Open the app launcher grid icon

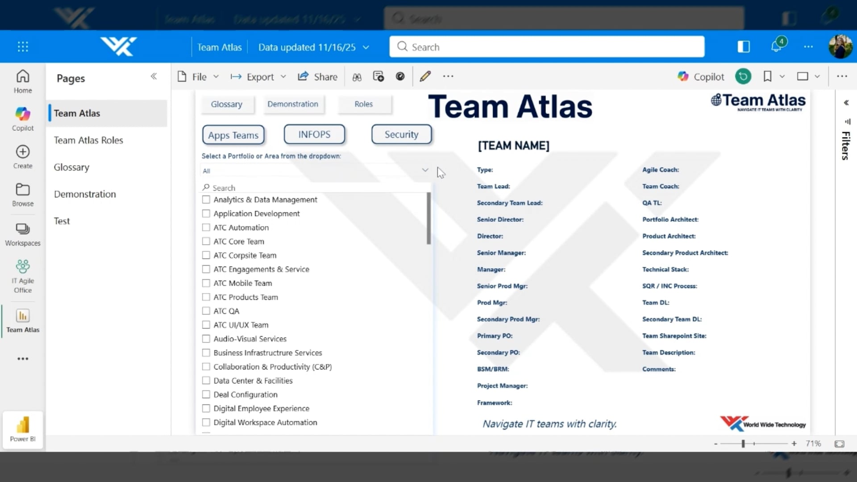coord(23,47)
